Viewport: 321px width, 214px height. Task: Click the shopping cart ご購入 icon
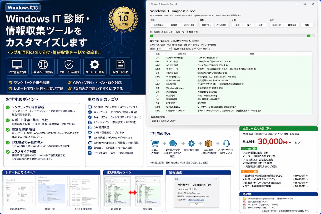click(x=154, y=143)
